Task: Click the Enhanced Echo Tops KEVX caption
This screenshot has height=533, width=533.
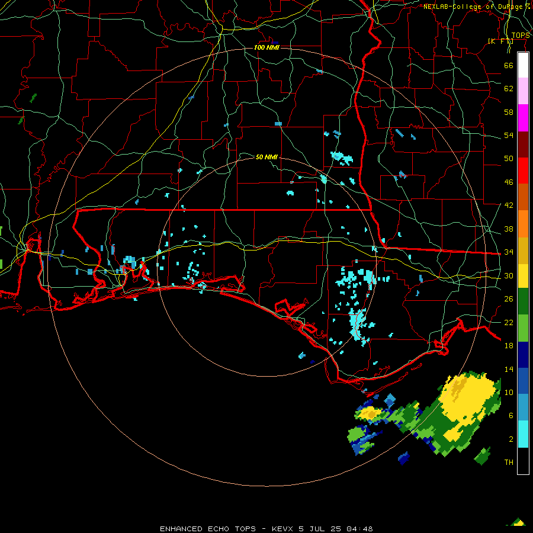Action: pyautogui.click(x=266, y=529)
